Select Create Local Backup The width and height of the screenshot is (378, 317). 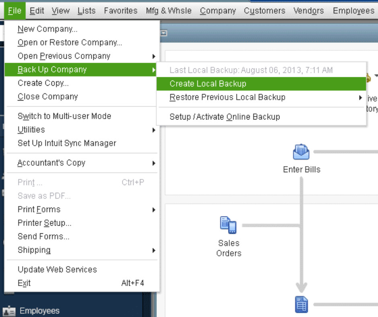pyautogui.click(x=208, y=84)
